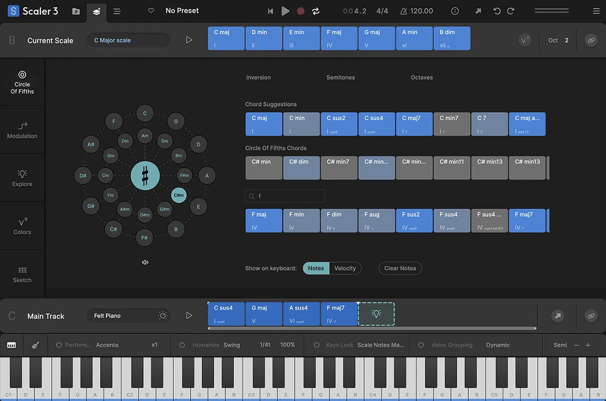Open the list view icon in header
The width and height of the screenshot is (606, 401).
[x=117, y=11]
